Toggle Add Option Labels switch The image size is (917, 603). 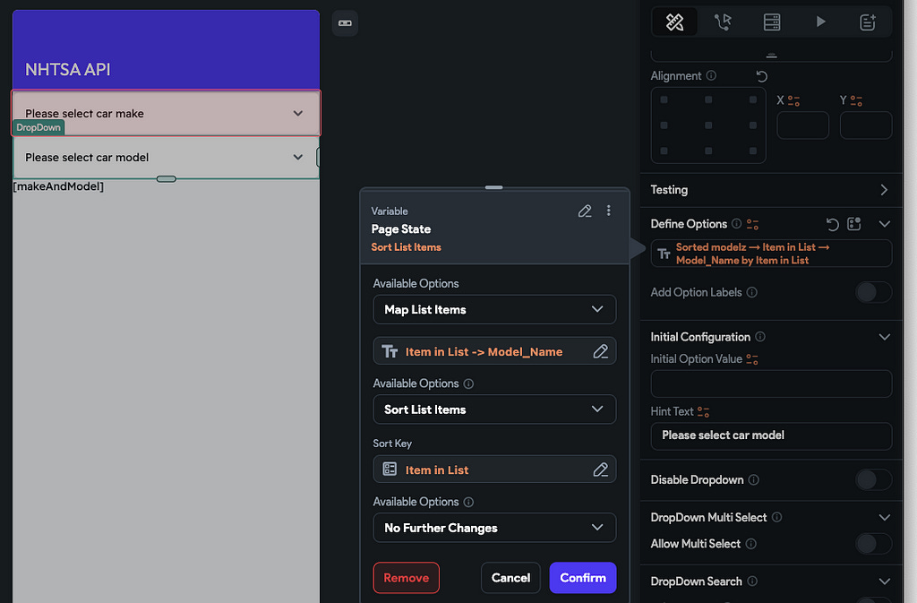874,292
